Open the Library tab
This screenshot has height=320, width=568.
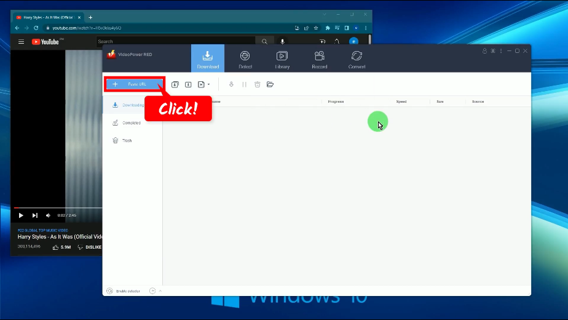[x=282, y=60]
